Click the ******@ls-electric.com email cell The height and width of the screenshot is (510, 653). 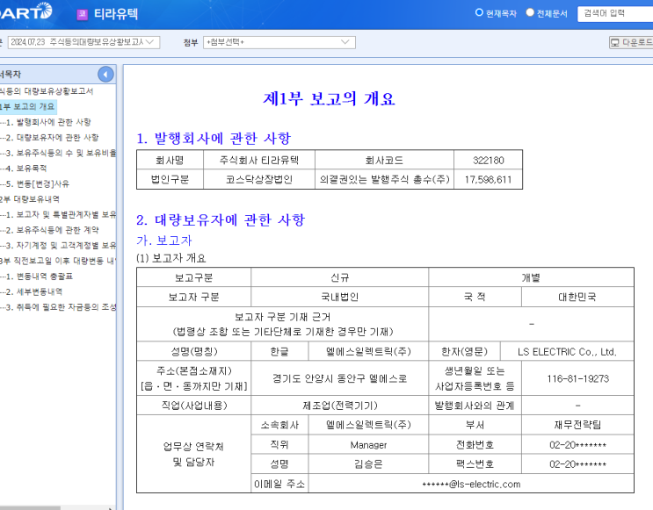pyautogui.click(x=471, y=485)
